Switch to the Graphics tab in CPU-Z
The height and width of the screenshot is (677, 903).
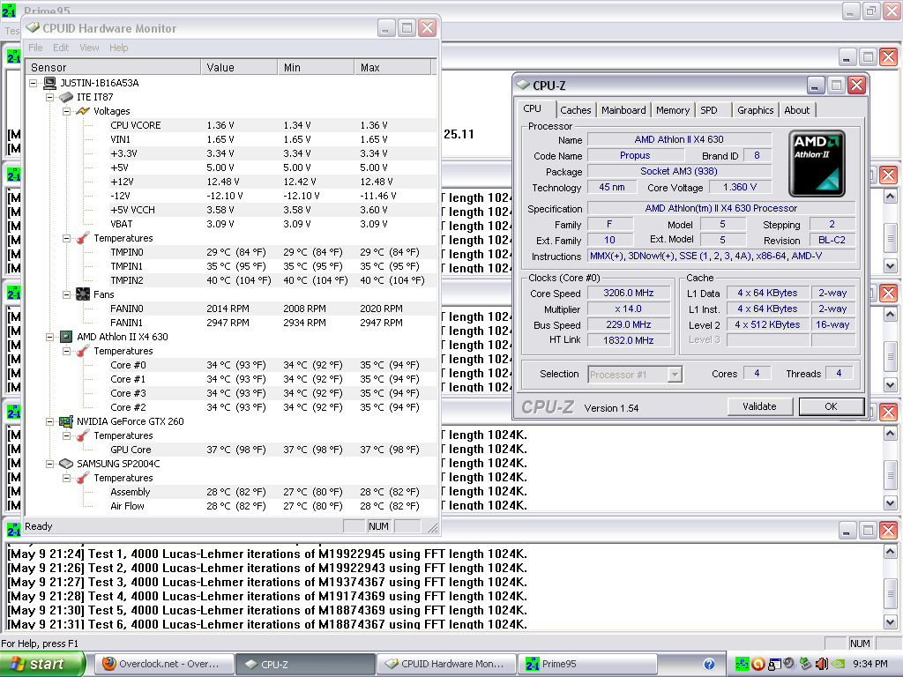coord(755,110)
